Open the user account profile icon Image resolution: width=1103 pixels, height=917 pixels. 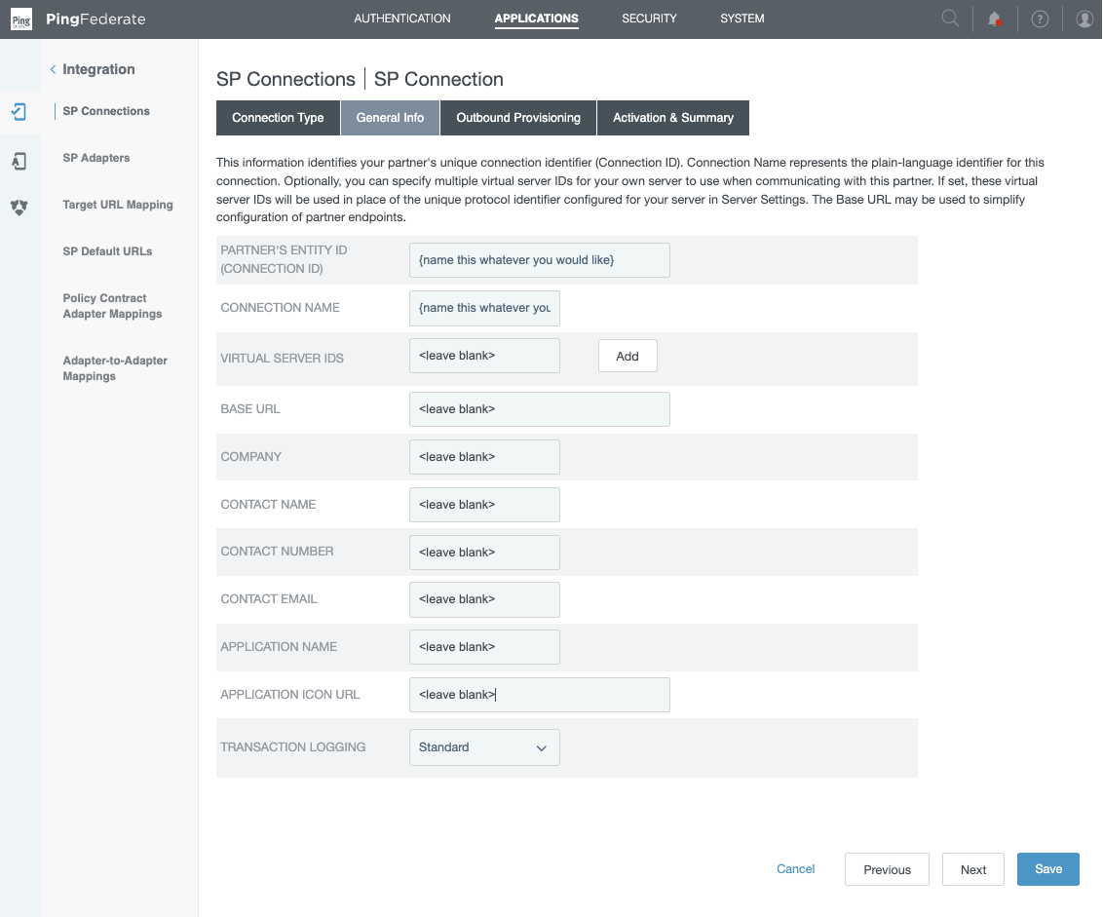[1084, 19]
